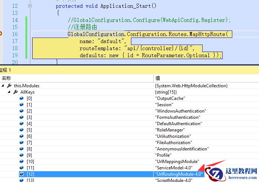This screenshot has height=182, width=259.
Task: Click the cube icon of item [6]
Action: pyautogui.click(x=22, y=136)
